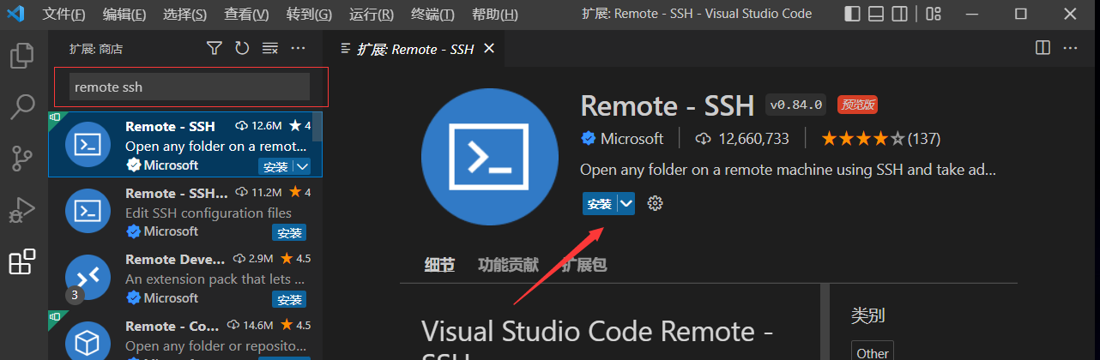Clear extension search results
Viewport: 1100px width, 360px height.
269,49
